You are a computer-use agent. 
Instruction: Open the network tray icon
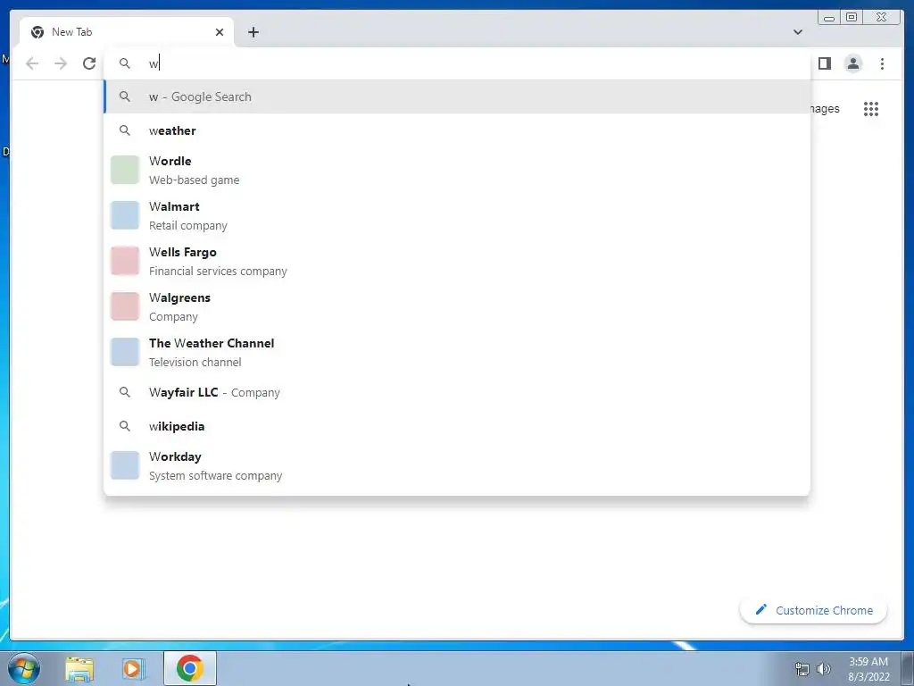pyautogui.click(x=802, y=669)
